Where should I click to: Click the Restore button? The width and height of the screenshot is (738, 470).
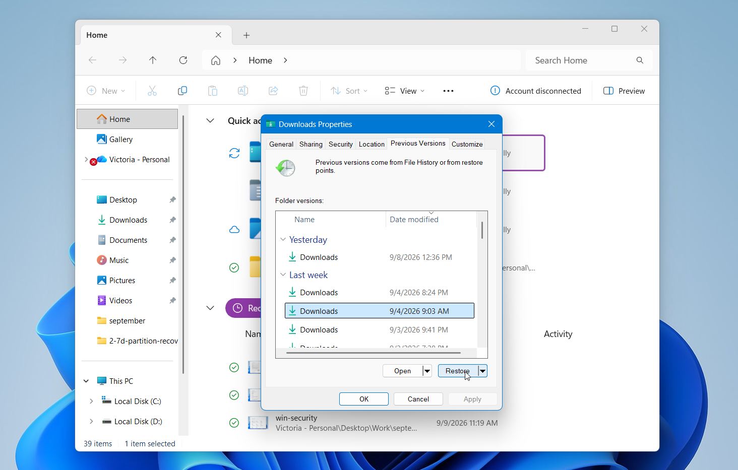click(458, 371)
